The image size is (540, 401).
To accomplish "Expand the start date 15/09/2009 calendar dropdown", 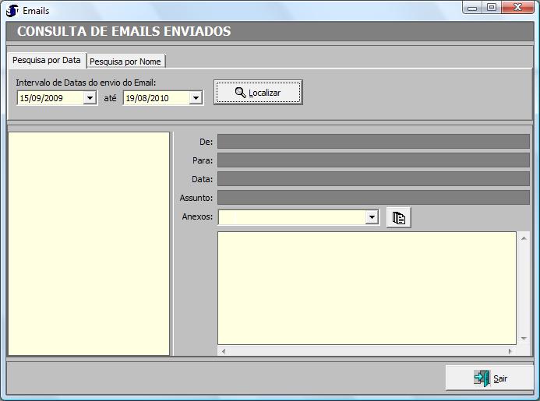I will pyautogui.click(x=90, y=98).
